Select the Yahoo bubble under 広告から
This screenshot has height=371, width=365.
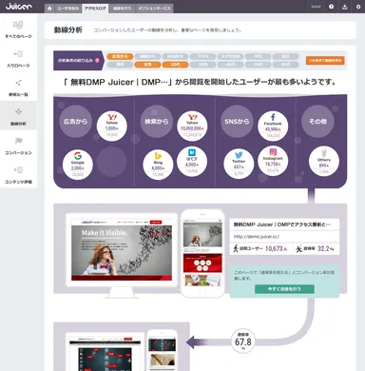coord(111,127)
